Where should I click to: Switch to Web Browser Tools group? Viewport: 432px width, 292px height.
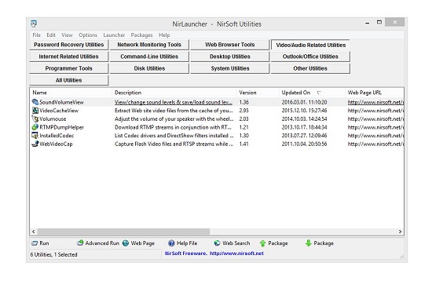pos(230,45)
